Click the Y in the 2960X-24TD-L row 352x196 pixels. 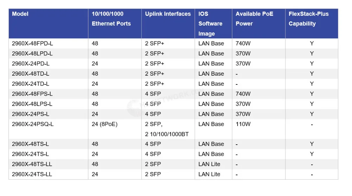click(x=312, y=84)
